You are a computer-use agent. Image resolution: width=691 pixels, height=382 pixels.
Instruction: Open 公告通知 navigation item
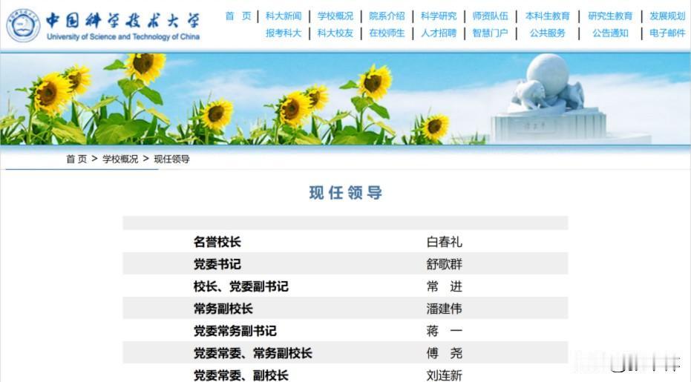pos(610,33)
